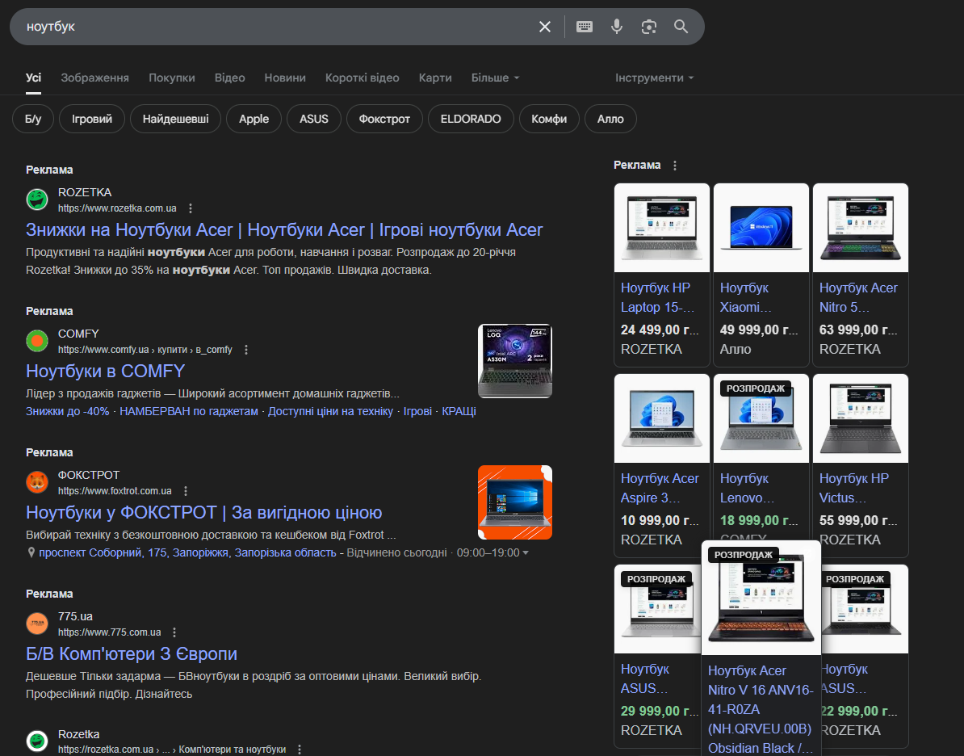Apply the Комфи filter chip
Image resolution: width=964 pixels, height=756 pixels.
pyautogui.click(x=549, y=119)
